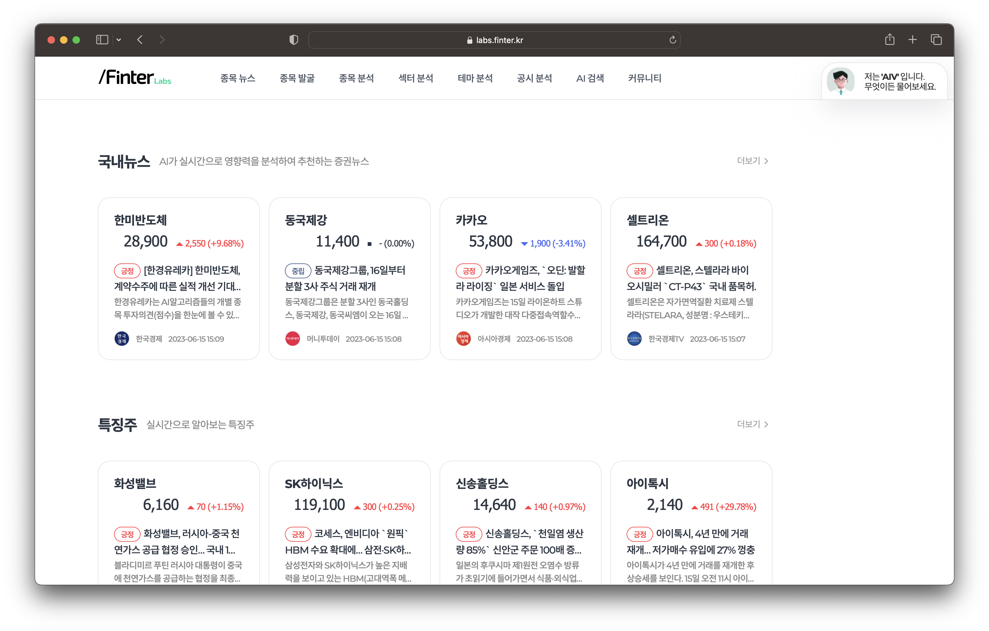Expand 더보기 for the 국내뉴스 section
The image size is (989, 631).
(x=752, y=161)
